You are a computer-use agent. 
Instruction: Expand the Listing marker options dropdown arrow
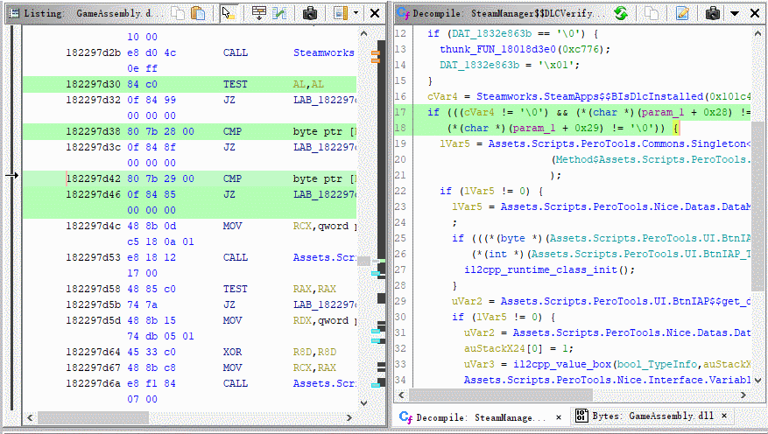coord(356,13)
